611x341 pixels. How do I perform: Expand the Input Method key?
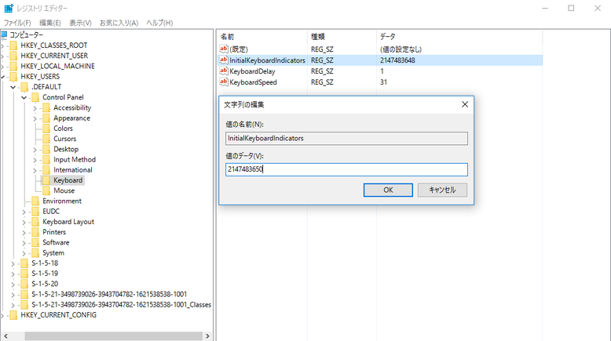click(35, 160)
